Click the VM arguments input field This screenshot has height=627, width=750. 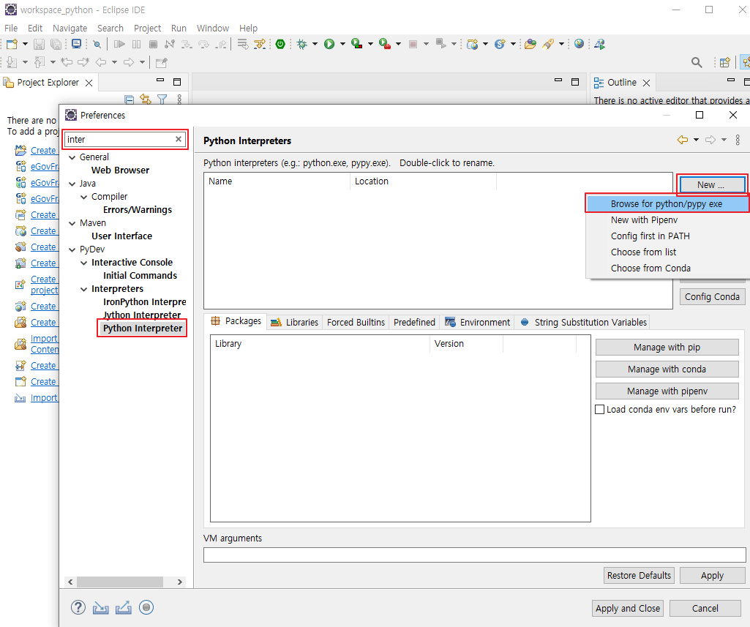(x=474, y=555)
